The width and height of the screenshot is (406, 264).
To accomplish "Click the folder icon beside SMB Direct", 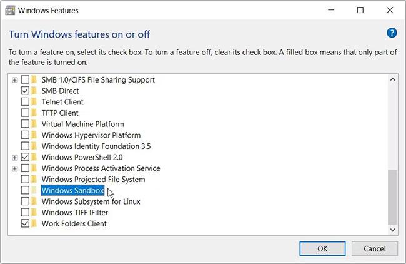I will [x=35, y=91].
